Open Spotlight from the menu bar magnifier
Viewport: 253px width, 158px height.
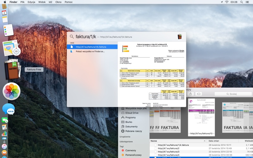point(242,2)
